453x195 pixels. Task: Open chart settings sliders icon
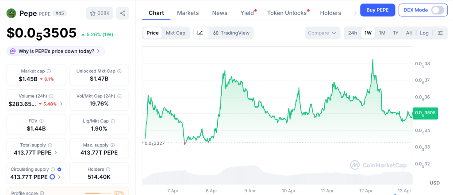point(440,33)
